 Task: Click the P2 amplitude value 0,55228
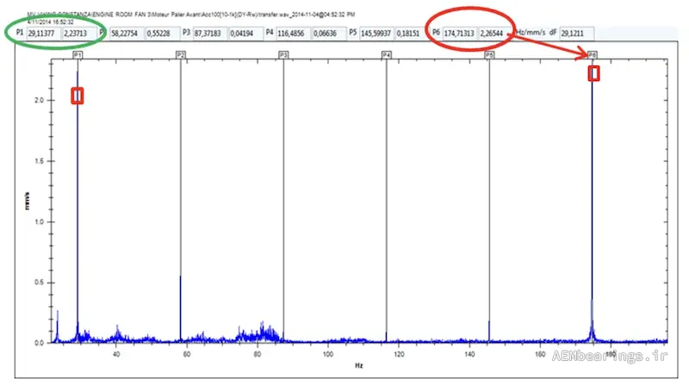[x=163, y=34]
